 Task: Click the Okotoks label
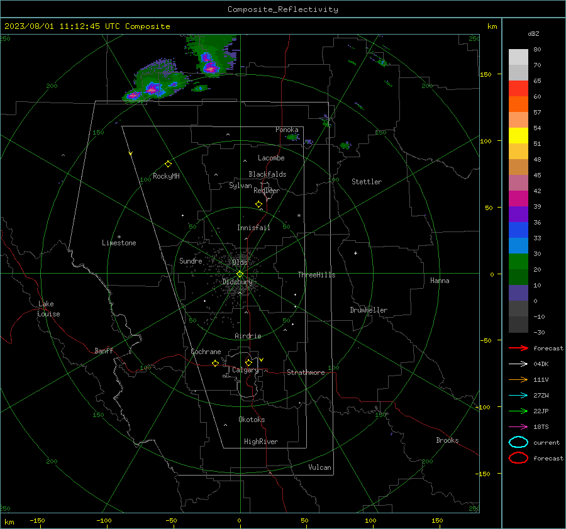(252, 420)
